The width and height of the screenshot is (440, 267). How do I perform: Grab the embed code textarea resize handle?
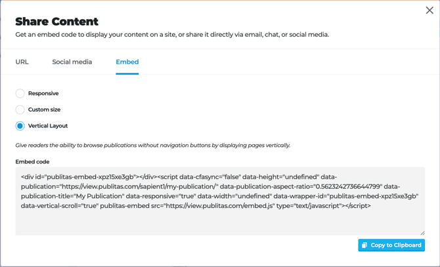tap(422, 233)
